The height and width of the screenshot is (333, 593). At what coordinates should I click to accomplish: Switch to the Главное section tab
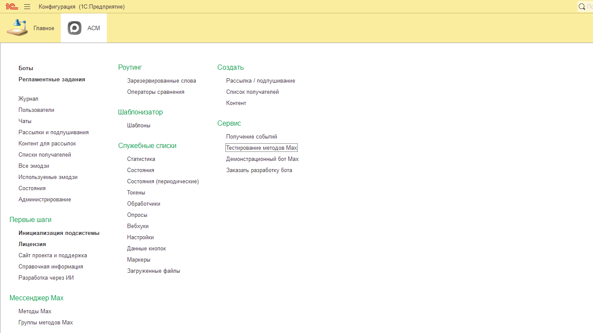pyautogui.click(x=31, y=28)
